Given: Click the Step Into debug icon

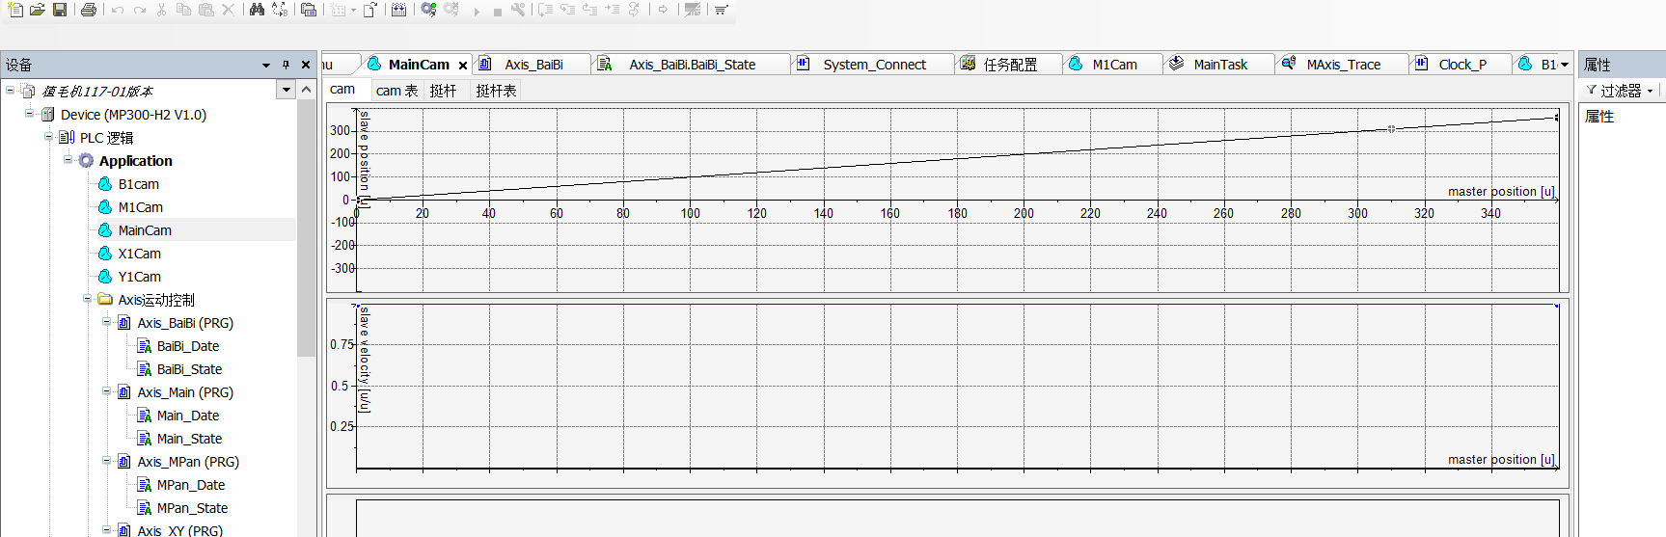Looking at the screenshot, I should point(567,10).
